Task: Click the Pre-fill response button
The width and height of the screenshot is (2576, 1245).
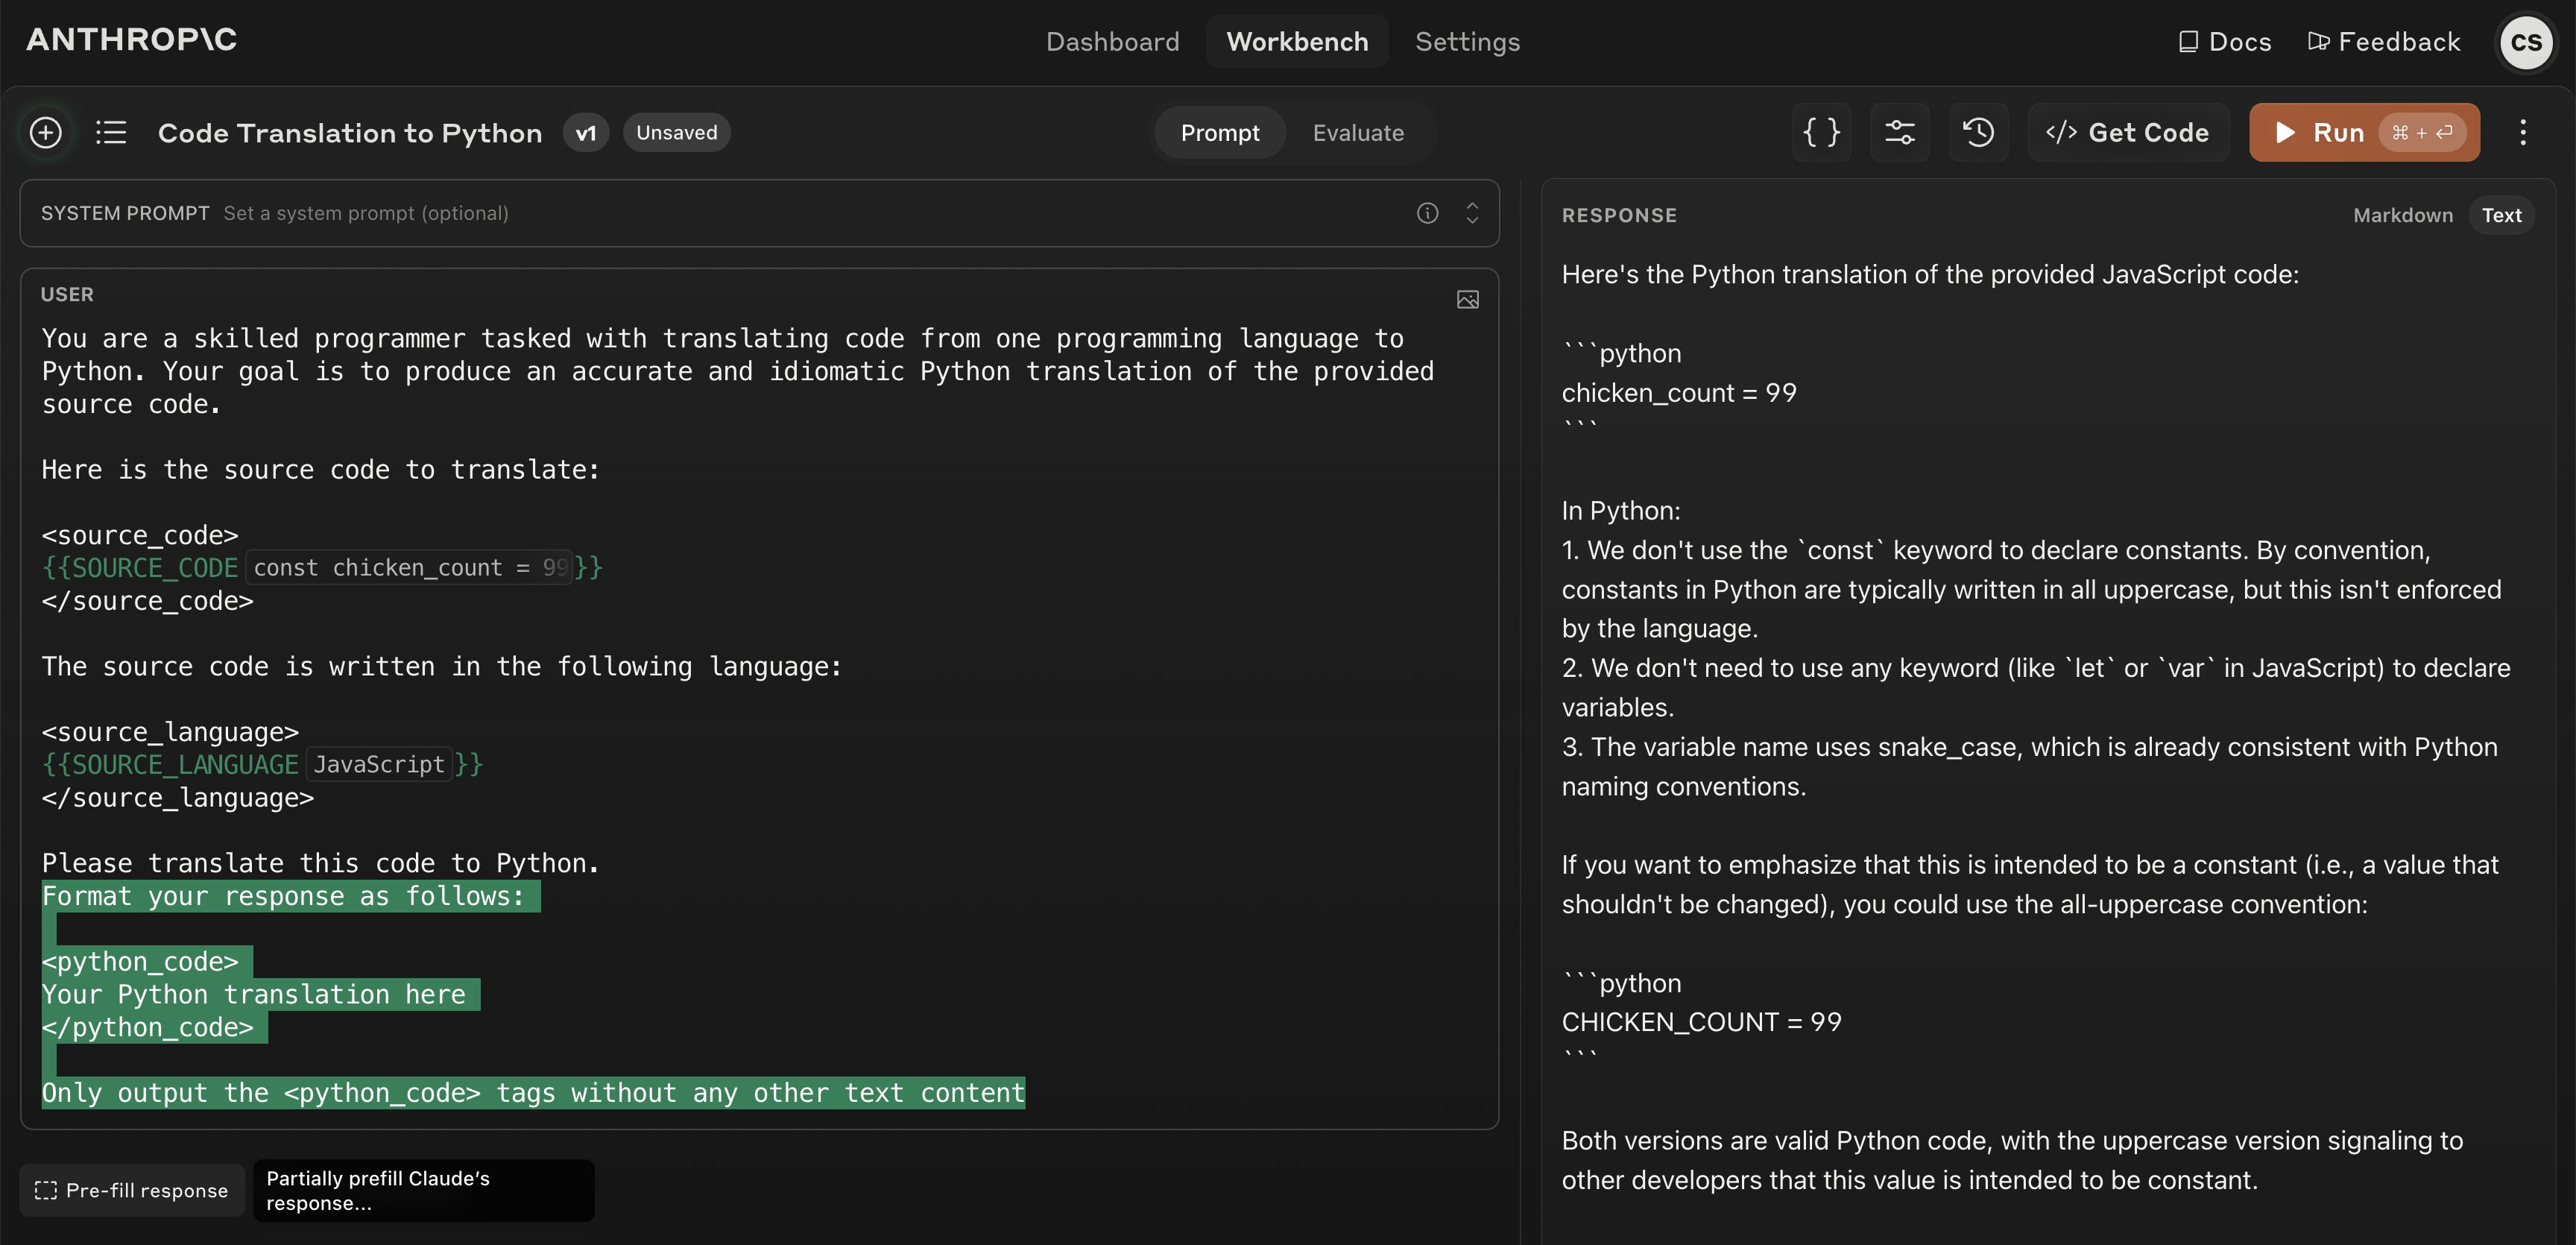Action: 132,1190
